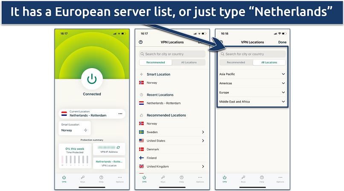Expand the Sweden city list chevron
Image resolution: width=344 pixels, height=191 pixels.
click(x=203, y=132)
